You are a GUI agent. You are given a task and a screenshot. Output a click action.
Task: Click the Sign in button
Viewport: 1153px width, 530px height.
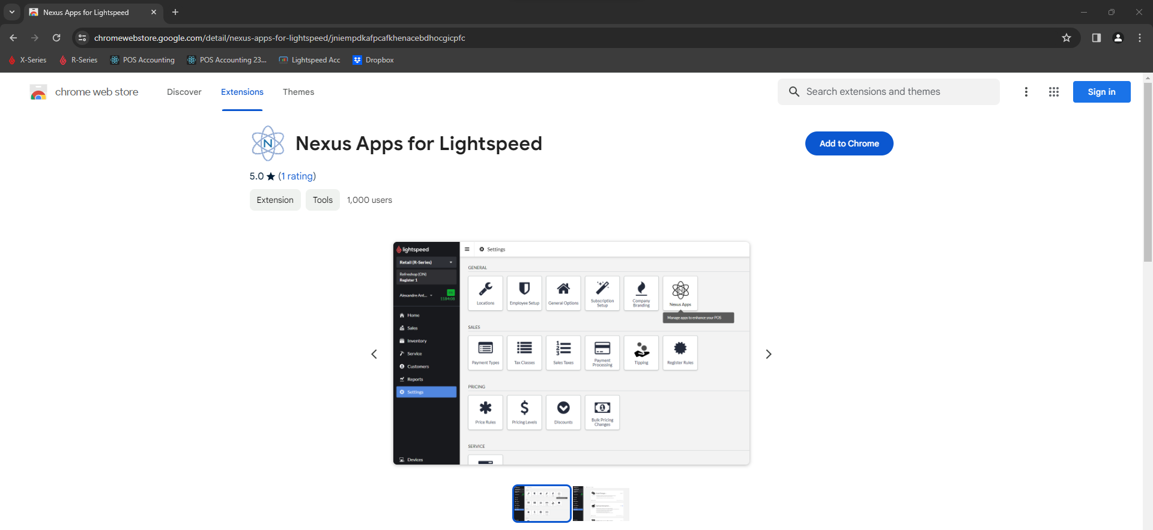click(x=1102, y=92)
